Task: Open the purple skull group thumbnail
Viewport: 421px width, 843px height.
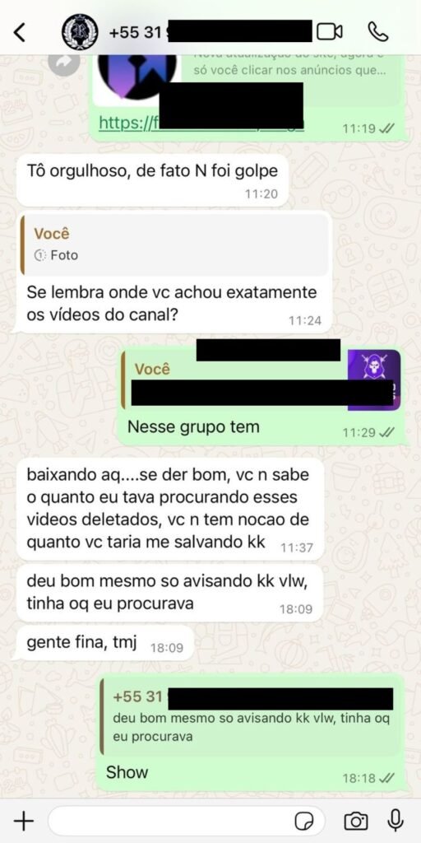Action: 374,380
